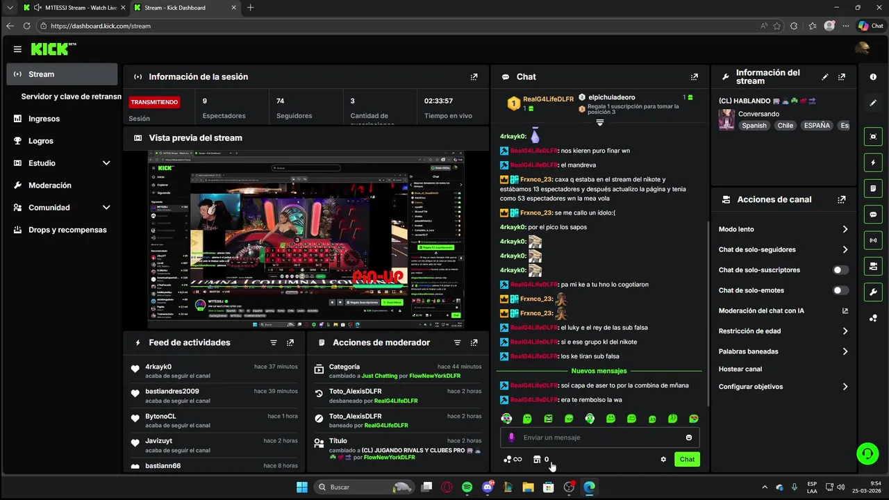Viewport: 889px width, 500px height.
Task: Toggle the wrench widget icon in right sidebar
Action: (x=873, y=292)
